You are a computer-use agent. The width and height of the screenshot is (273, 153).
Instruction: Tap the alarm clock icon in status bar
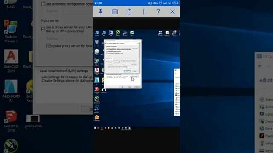point(160,3)
